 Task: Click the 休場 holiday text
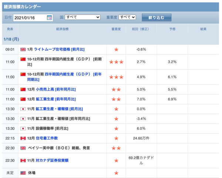(32, 173)
